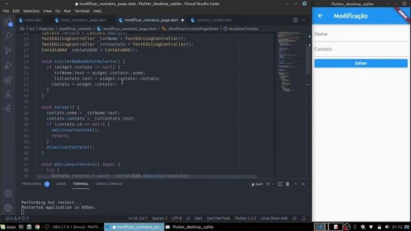Click the feedback icon in status bar
Viewport: 411px width, 231px height.
295,218
